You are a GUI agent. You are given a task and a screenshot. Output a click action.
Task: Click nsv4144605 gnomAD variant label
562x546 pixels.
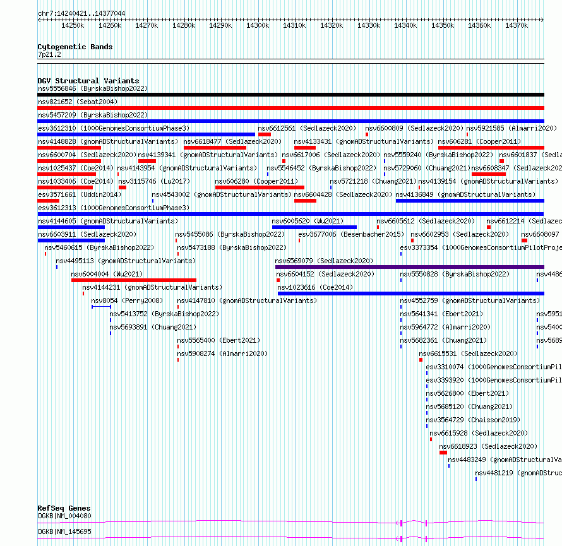(108, 221)
